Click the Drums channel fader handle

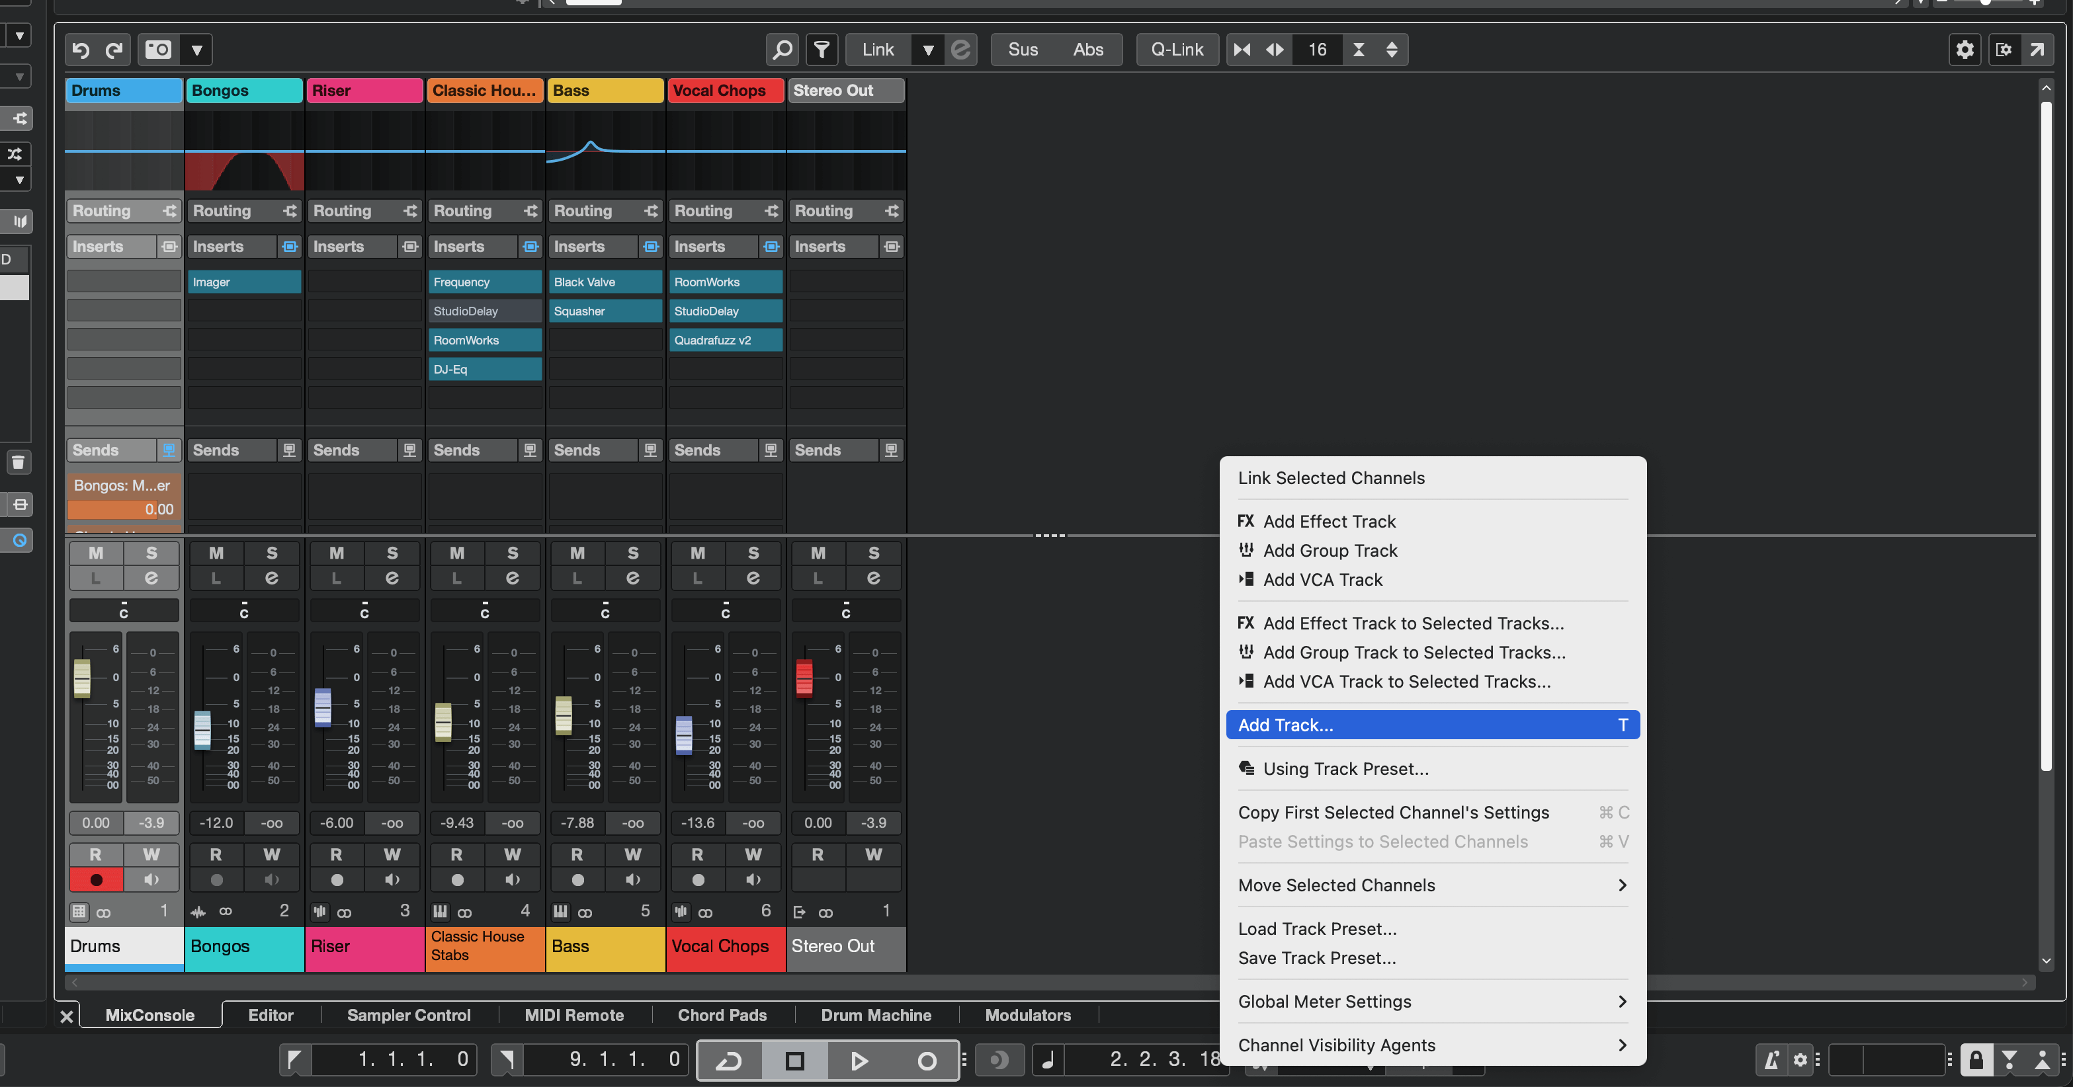click(x=82, y=679)
